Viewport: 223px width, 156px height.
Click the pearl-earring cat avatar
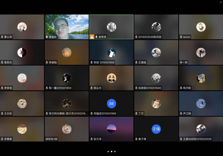point(201,78)
